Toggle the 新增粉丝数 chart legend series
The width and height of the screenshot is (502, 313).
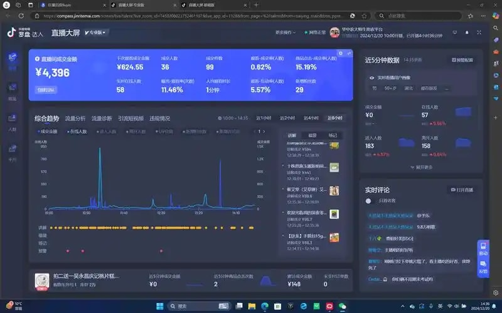pyautogui.click(x=195, y=131)
